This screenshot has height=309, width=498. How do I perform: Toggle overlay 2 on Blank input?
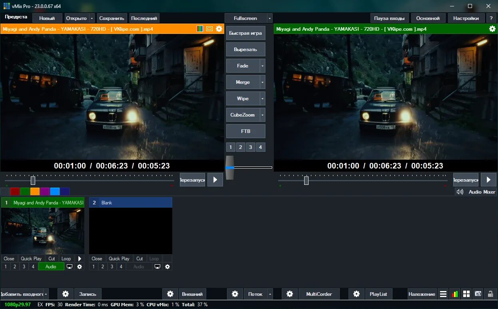point(103,266)
